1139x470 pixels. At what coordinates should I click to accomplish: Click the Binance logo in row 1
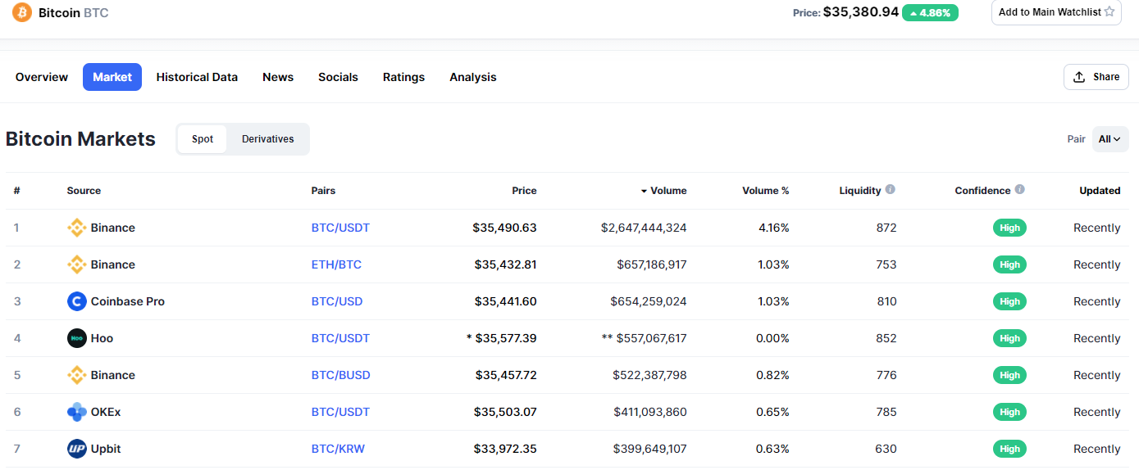[77, 228]
